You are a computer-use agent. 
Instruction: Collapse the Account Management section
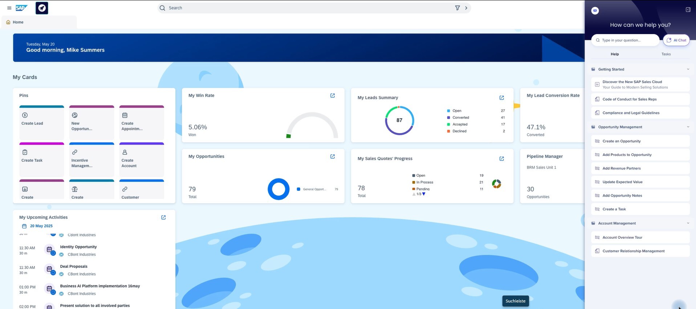click(688, 223)
